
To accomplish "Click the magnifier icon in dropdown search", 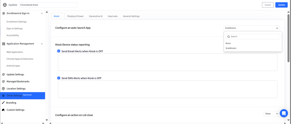I will tap(228, 37).
